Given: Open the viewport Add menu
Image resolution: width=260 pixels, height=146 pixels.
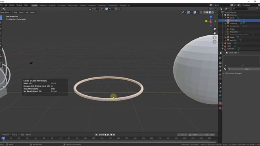Looking at the screenshot, I should coord(27,13).
